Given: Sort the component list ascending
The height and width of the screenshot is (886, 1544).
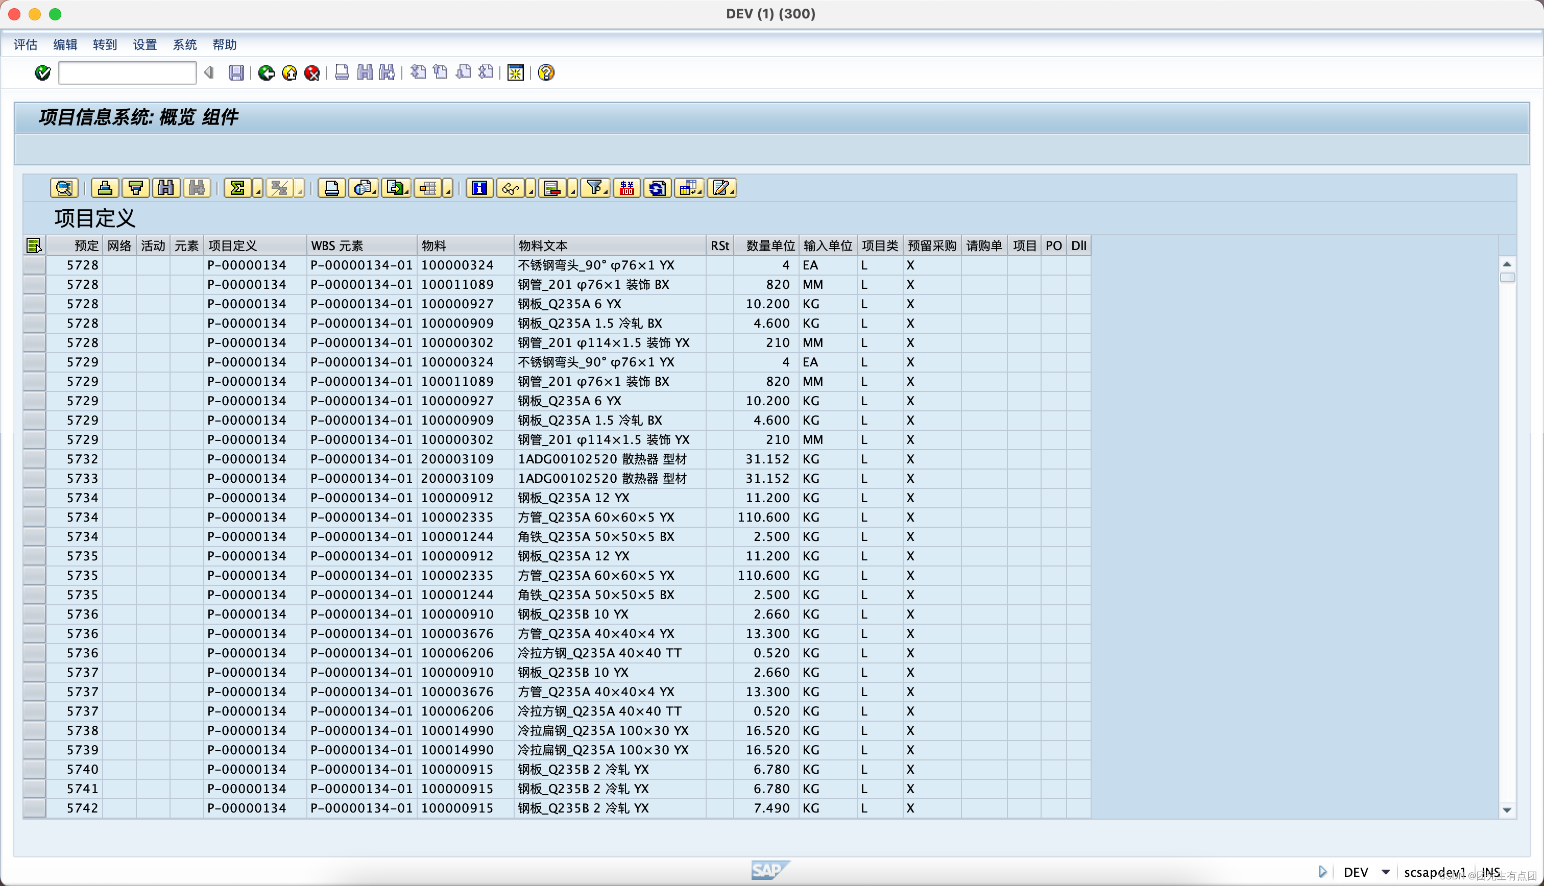Looking at the screenshot, I should [105, 187].
